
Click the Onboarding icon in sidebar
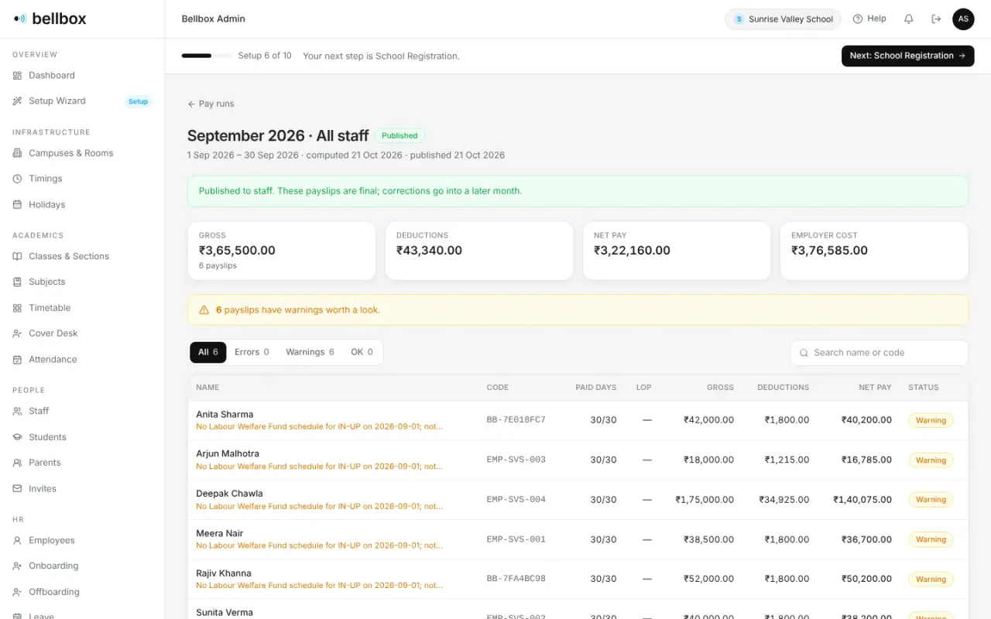(17, 566)
